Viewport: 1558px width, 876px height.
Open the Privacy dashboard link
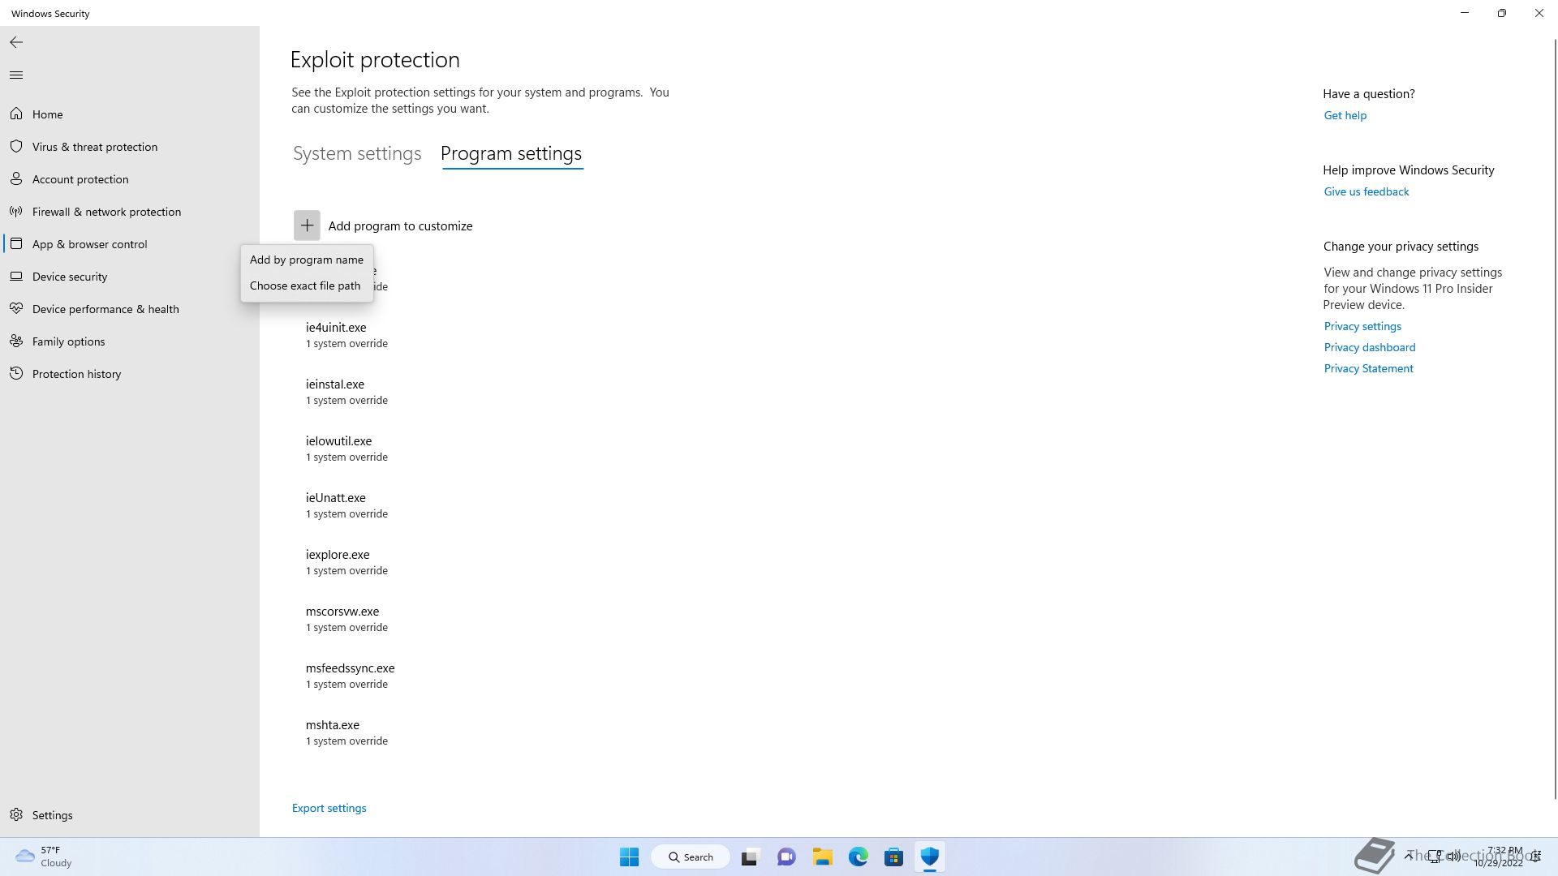pos(1369,347)
